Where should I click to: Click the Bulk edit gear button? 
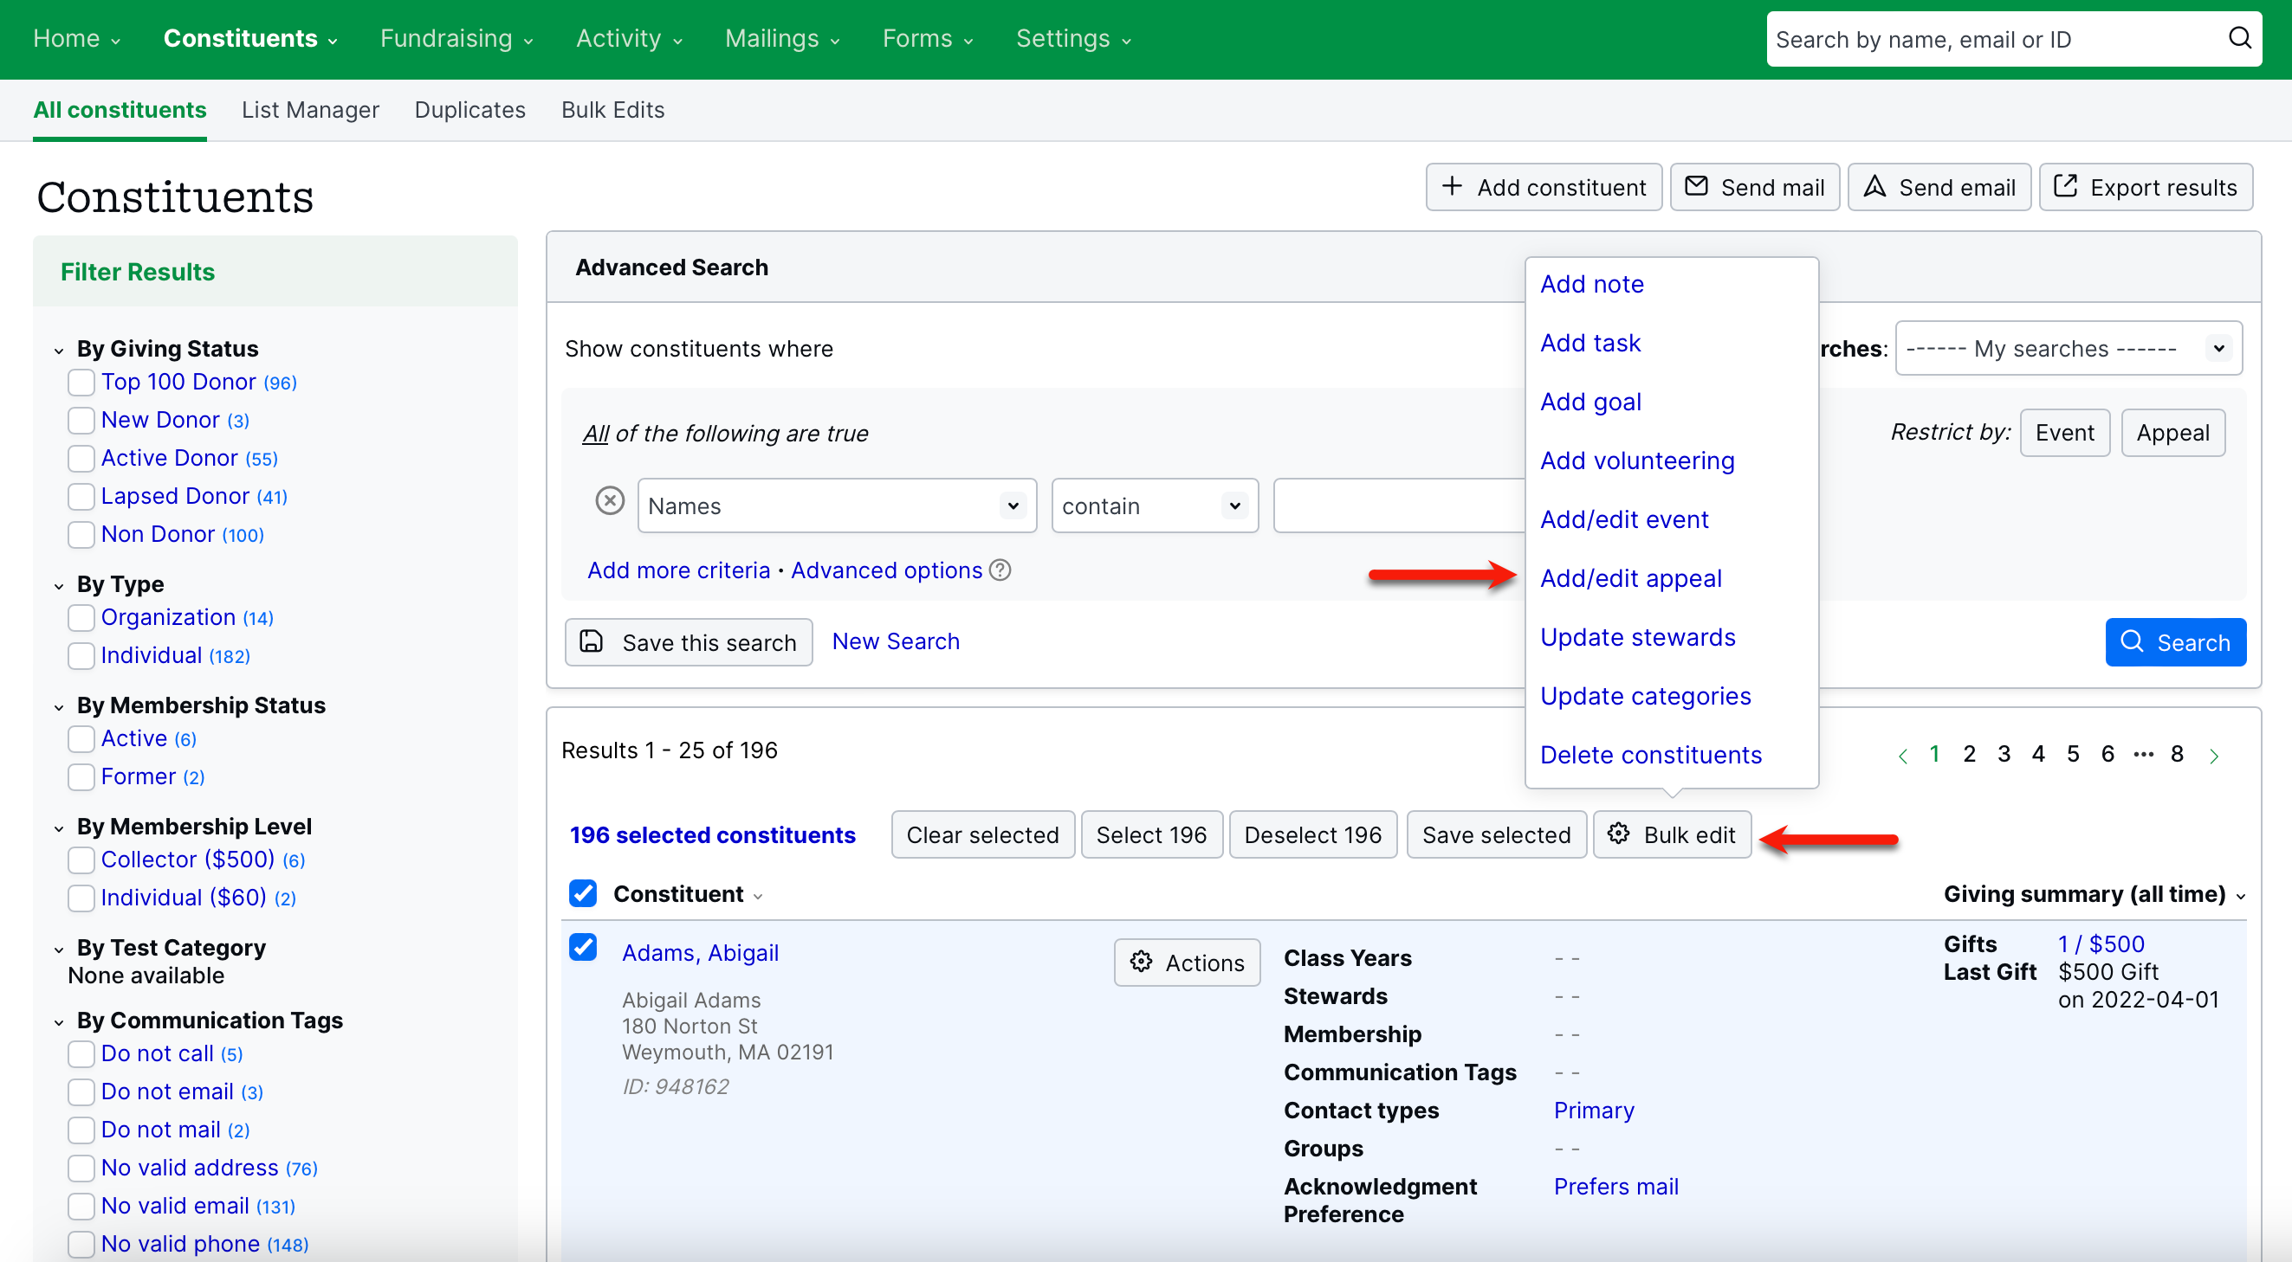pos(1671,834)
